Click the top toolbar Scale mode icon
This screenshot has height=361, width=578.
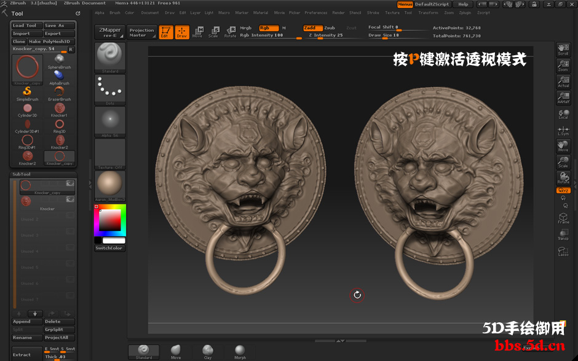(213, 32)
